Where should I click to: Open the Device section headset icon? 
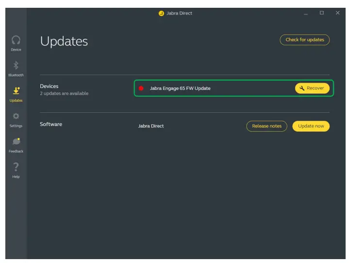(16, 40)
